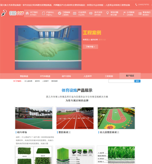Click the checkmark icon for 工程案例
The image size is (152, 164).
click(x=59, y=13)
